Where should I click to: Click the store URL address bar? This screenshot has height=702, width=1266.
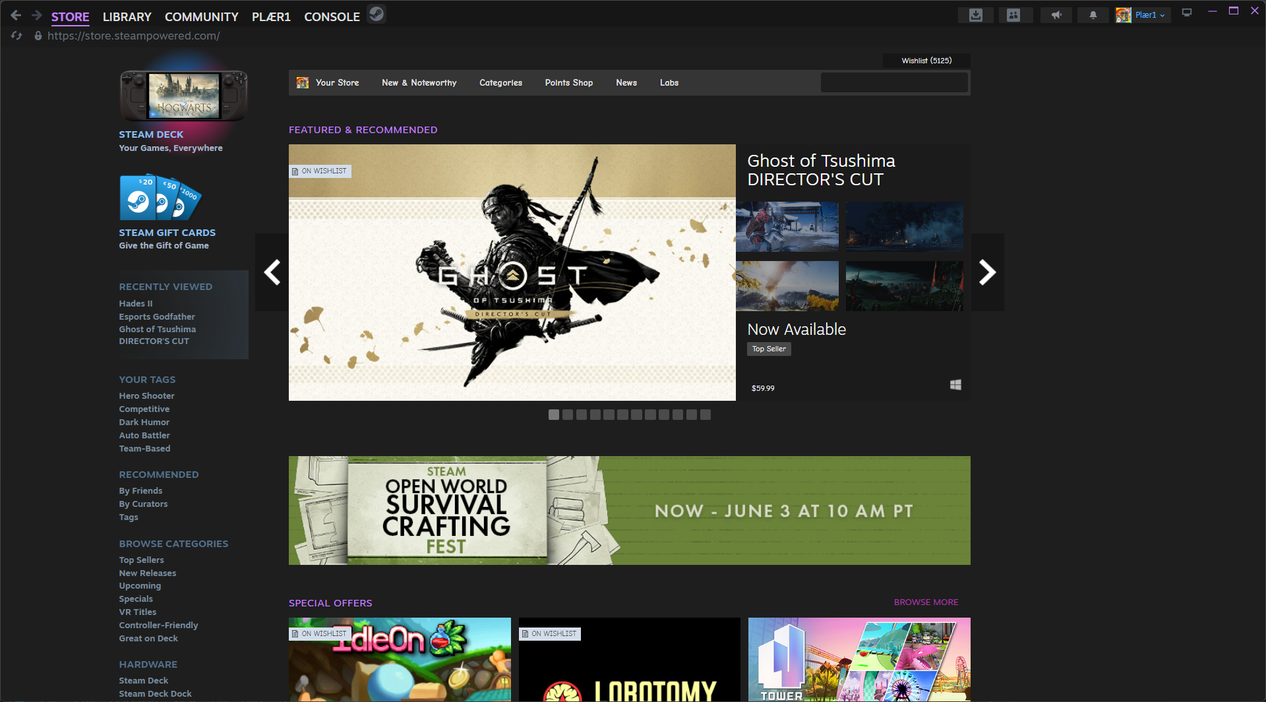click(x=134, y=36)
